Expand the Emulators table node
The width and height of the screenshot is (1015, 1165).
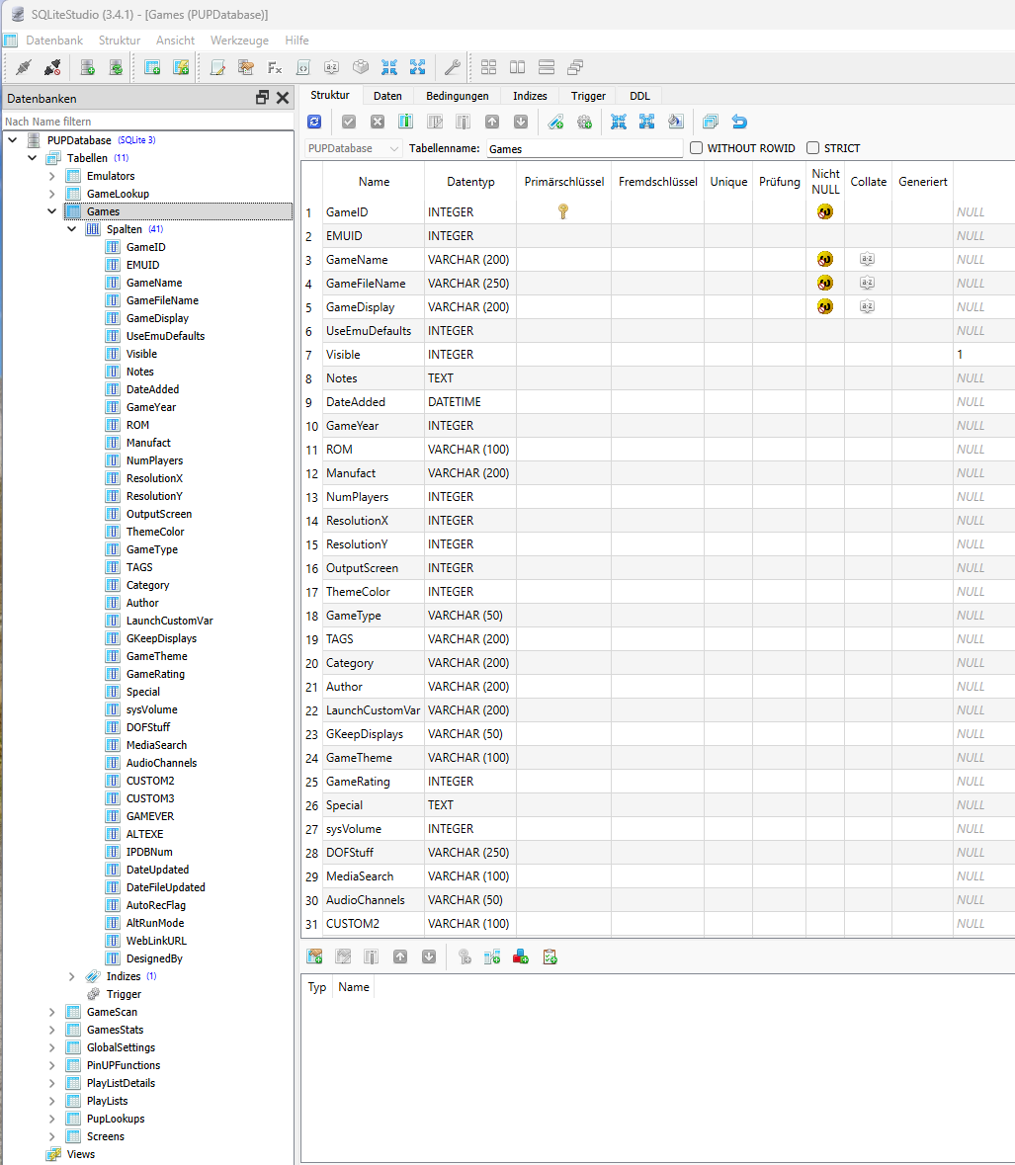tap(52, 176)
